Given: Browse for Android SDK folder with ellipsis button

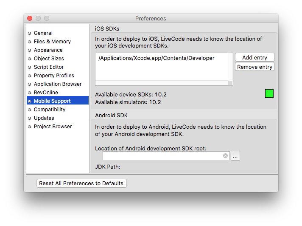Looking at the screenshot, I should pyautogui.click(x=235, y=156).
